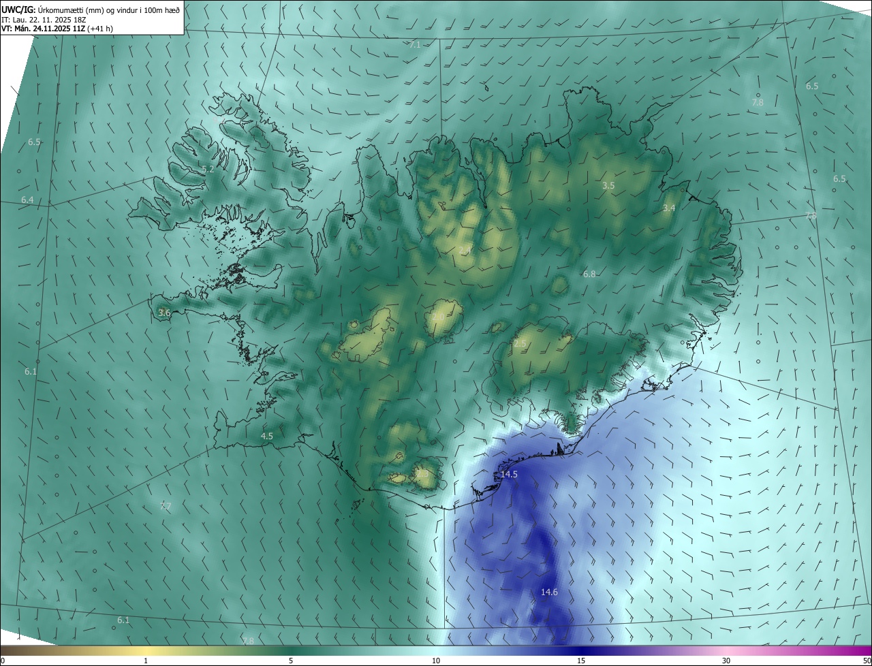Click the 7.1 value at the map's top
Viewport: 872px width, 666px height.
pos(415,44)
